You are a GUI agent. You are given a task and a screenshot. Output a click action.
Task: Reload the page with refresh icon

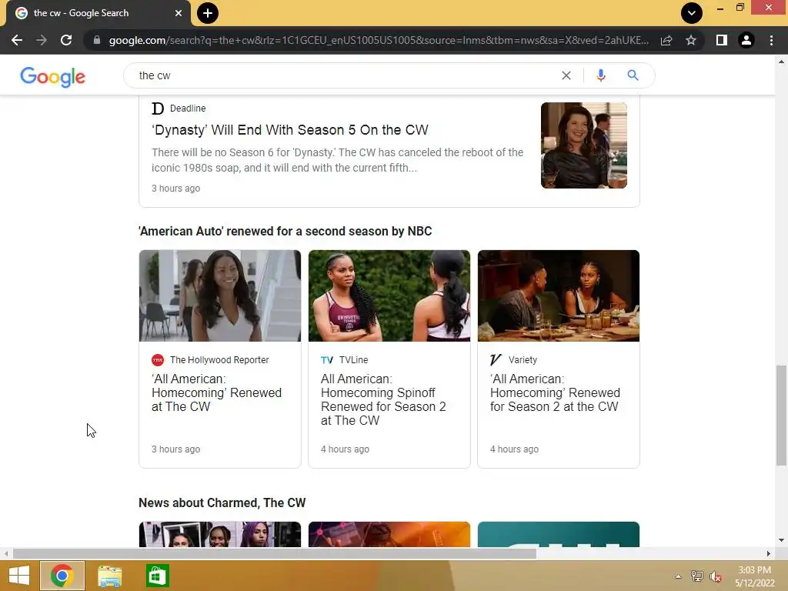click(x=66, y=40)
